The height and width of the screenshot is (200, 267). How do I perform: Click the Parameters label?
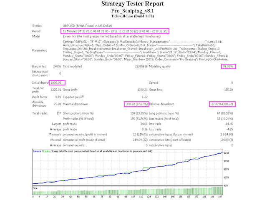(x=39, y=50)
